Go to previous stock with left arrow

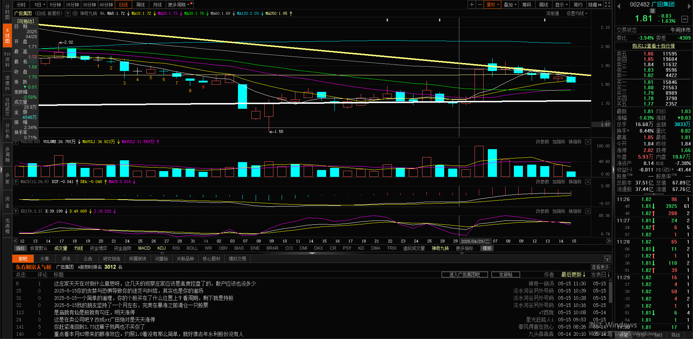(x=618, y=6)
